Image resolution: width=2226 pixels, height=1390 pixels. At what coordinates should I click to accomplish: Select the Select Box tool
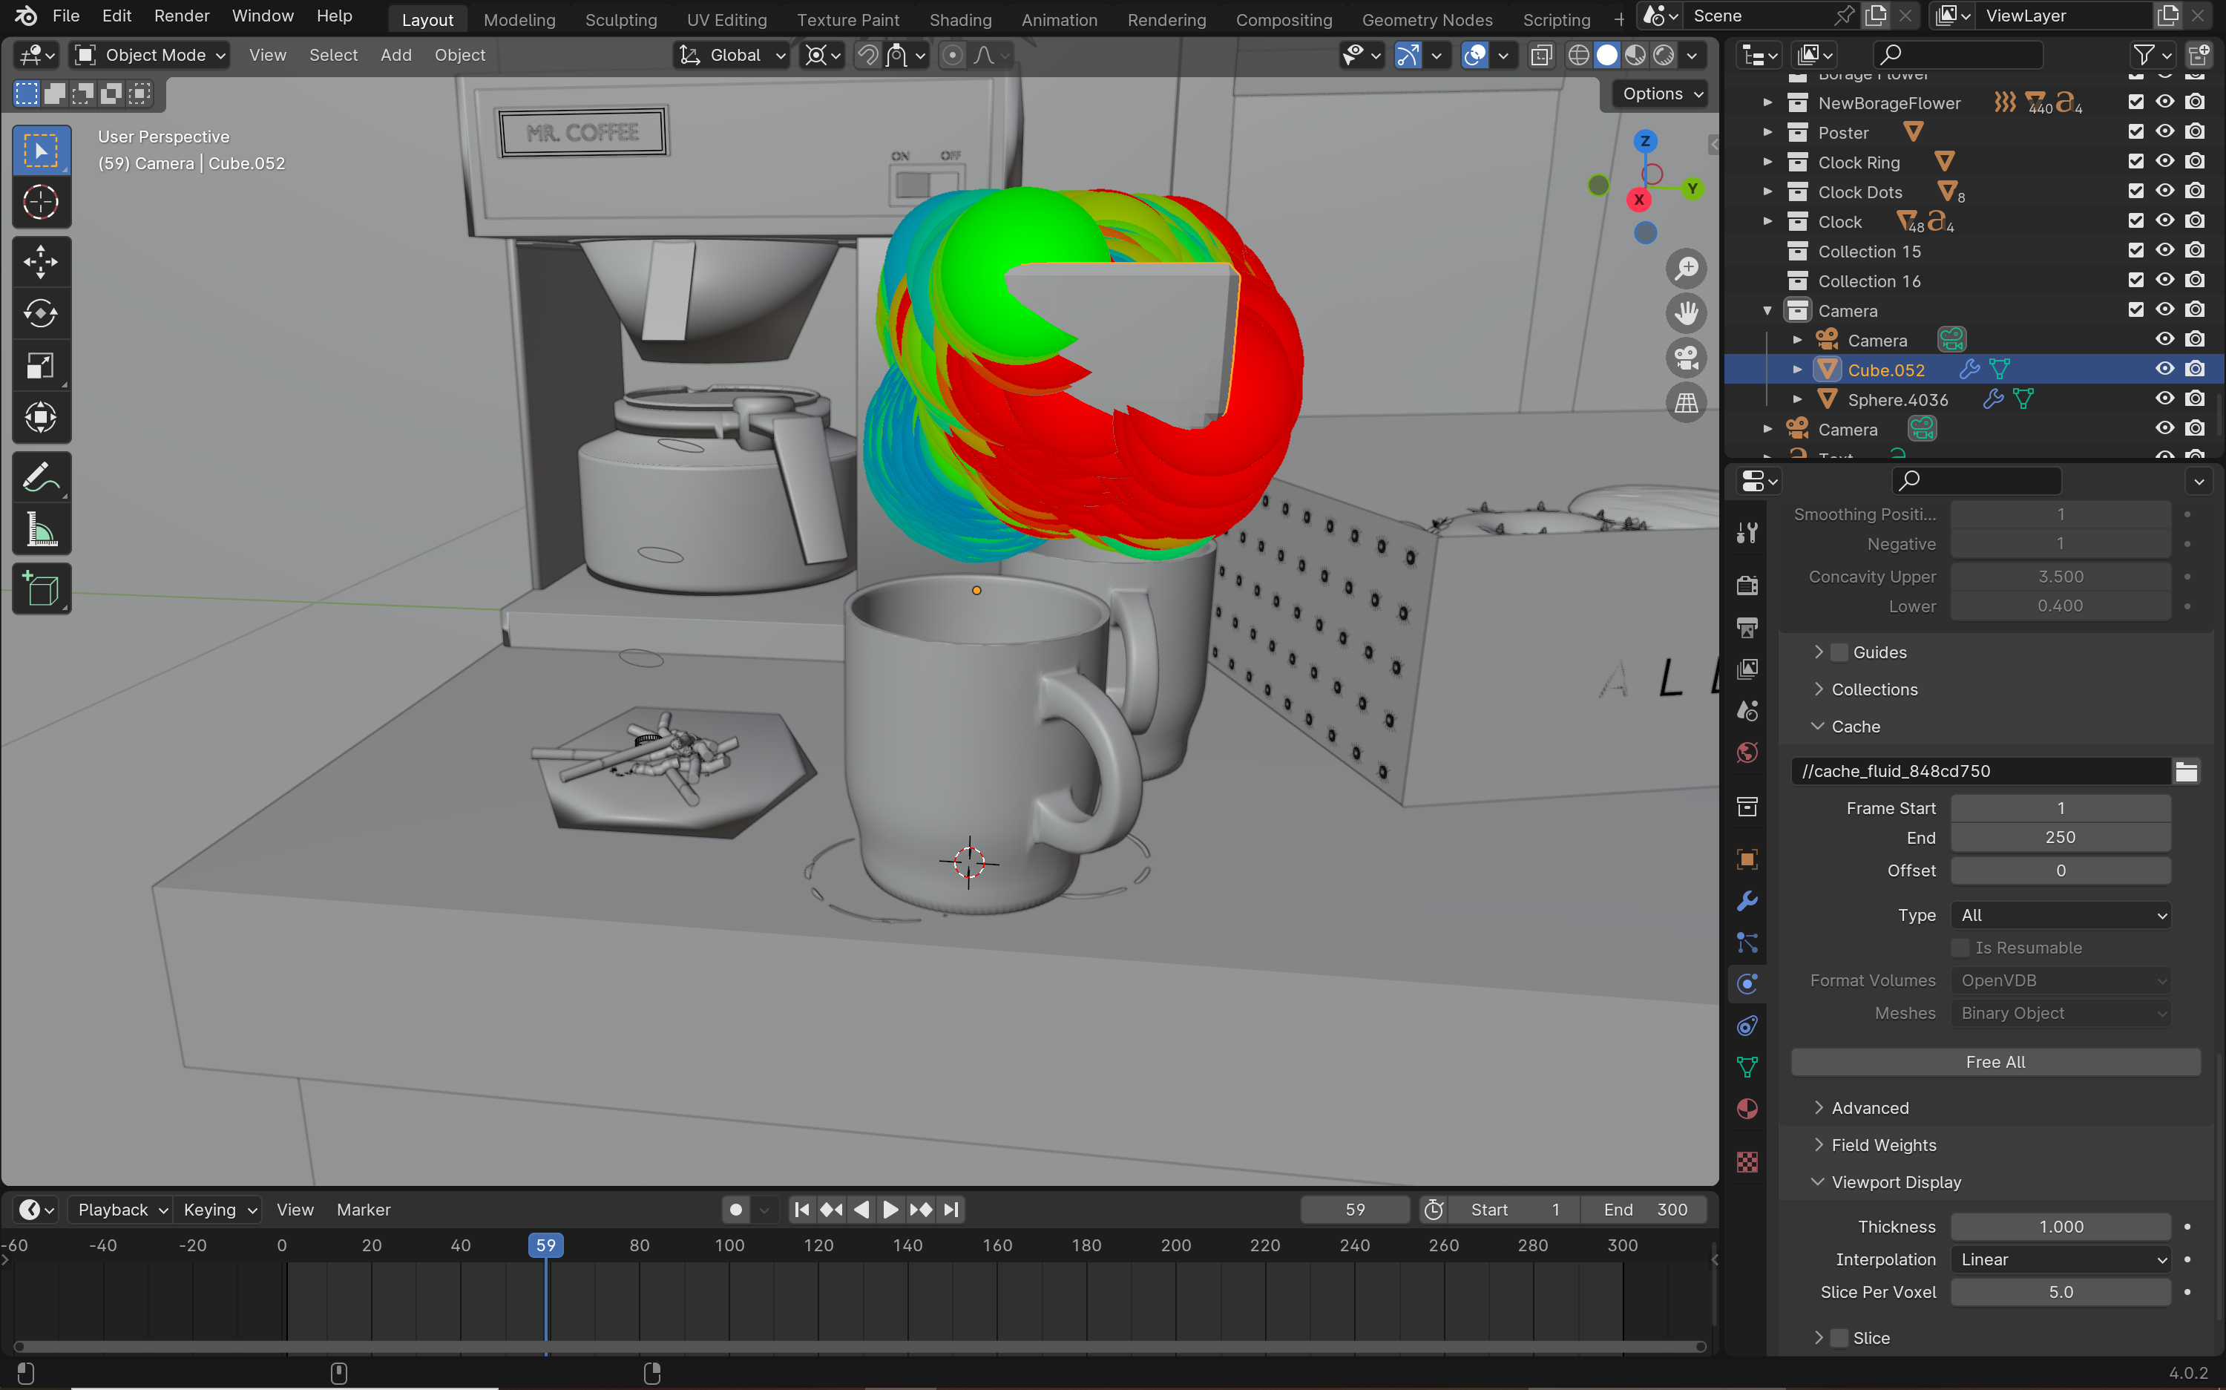(42, 151)
